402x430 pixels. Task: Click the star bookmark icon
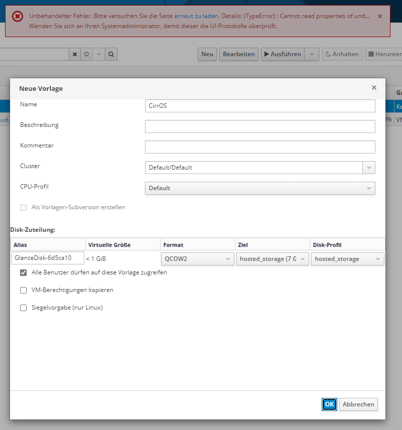tap(86, 54)
